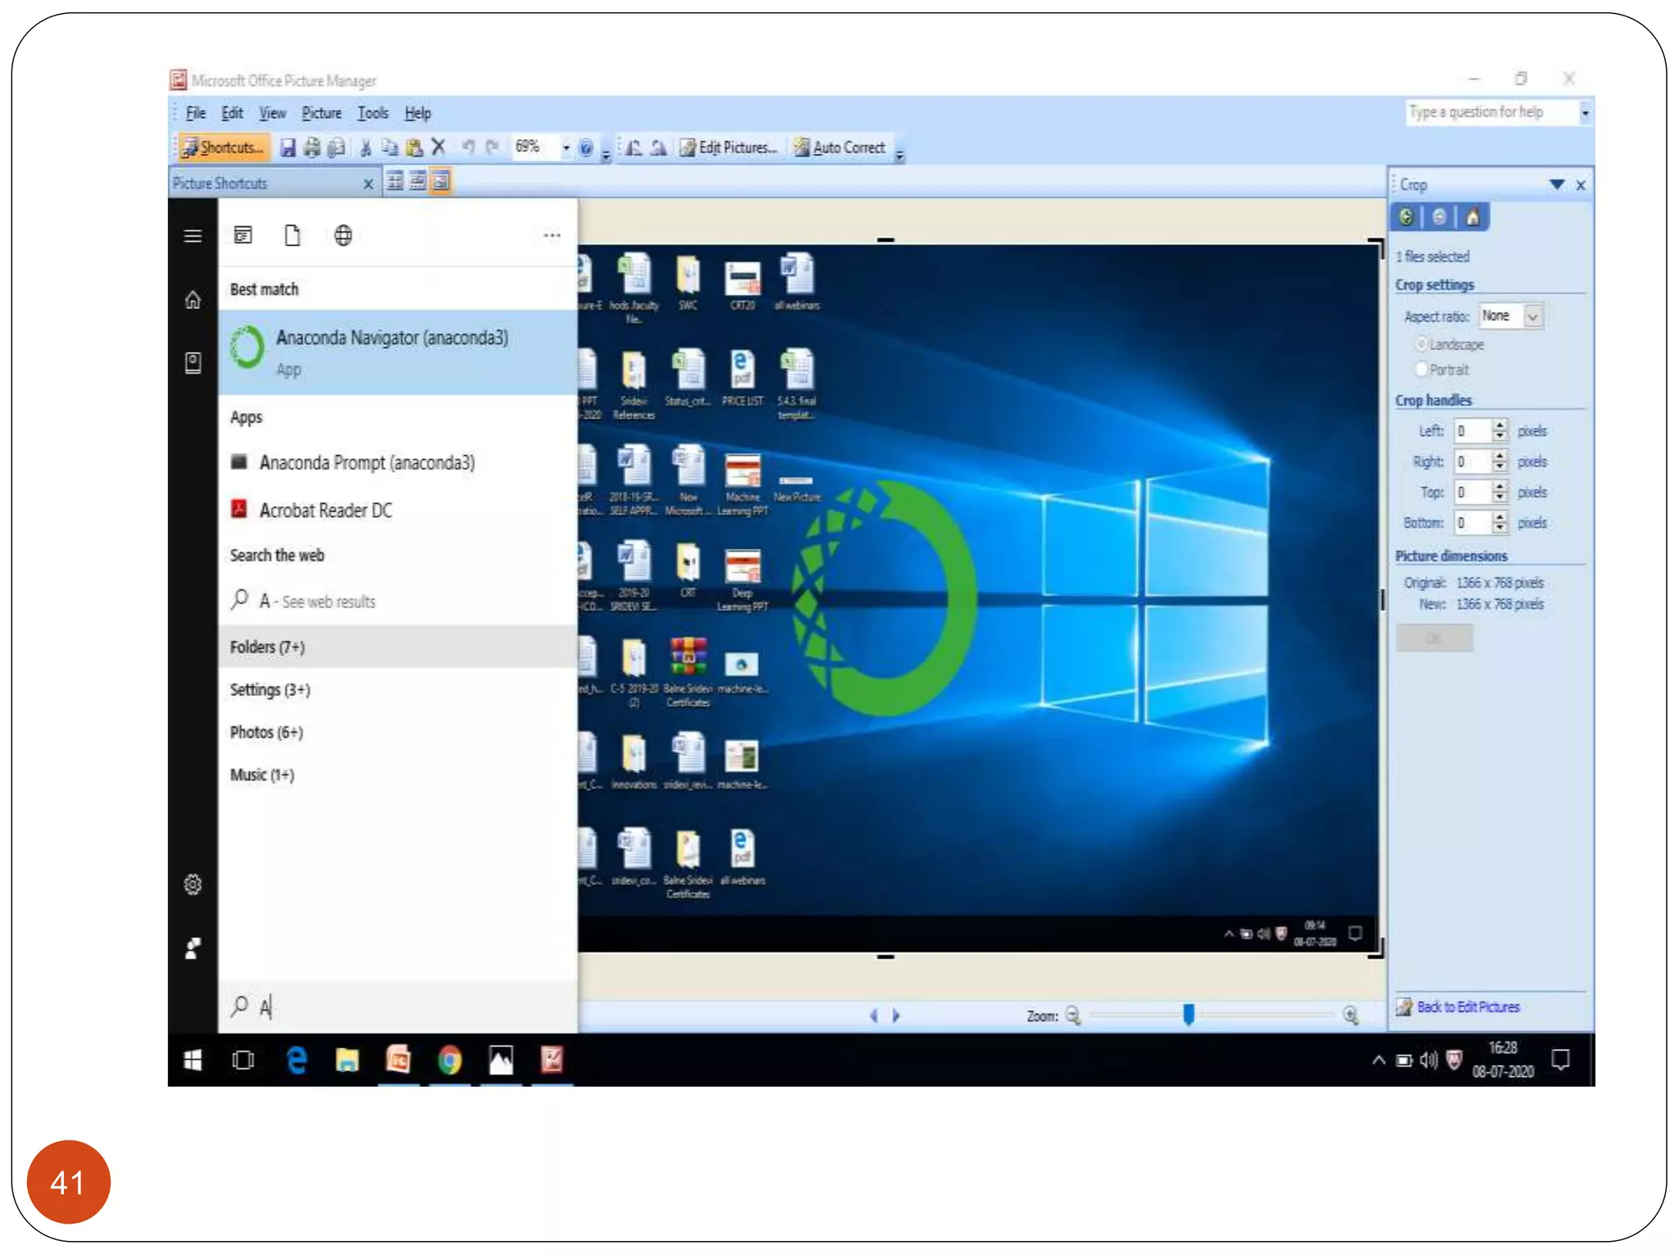Switch to Filmstrip view icon

(x=418, y=182)
